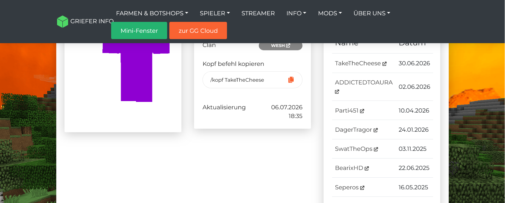Screen dimensions: 505x203
Task: Open external link icon beside SwatTheOps
Action: pyautogui.click(x=376, y=149)
